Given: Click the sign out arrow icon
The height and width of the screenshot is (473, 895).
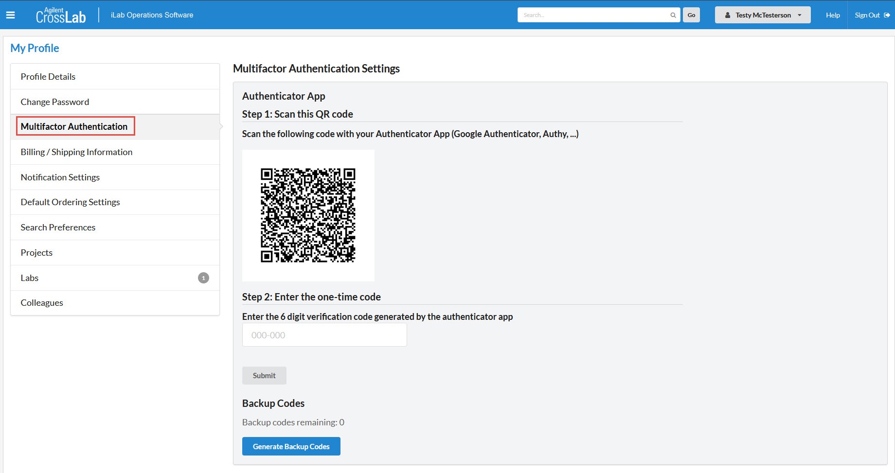Looking at the screenshot, I should click(x=887, y=15).
